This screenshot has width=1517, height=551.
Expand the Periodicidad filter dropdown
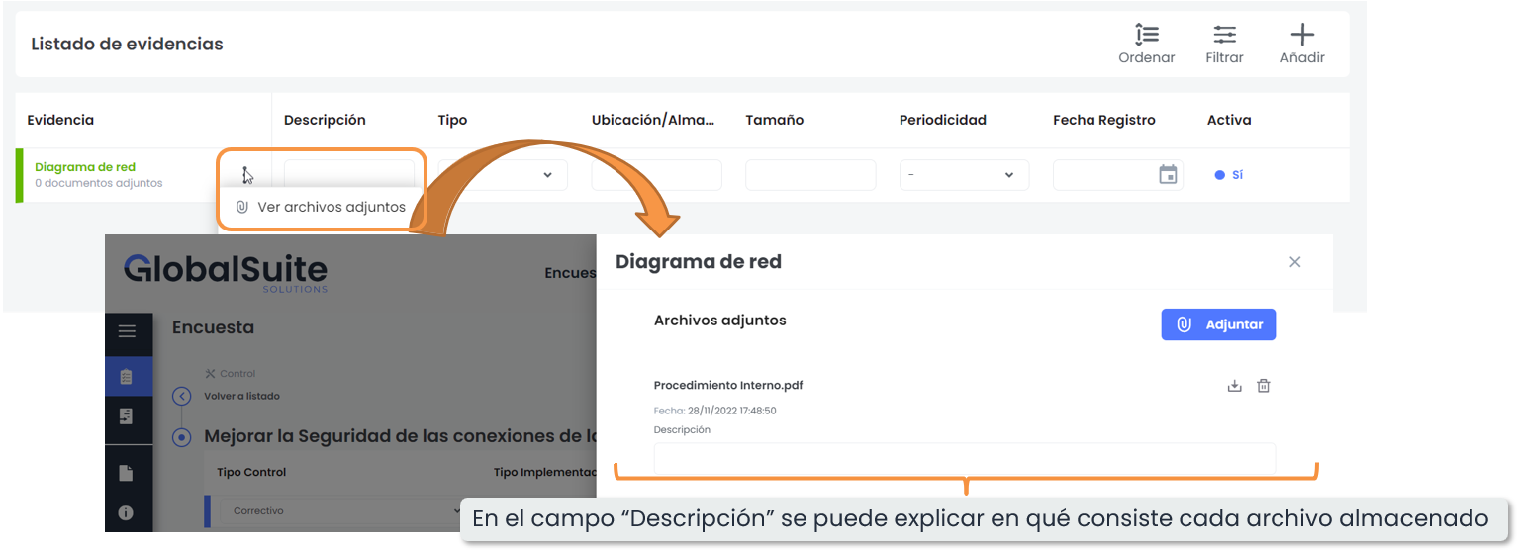(964, 175)
